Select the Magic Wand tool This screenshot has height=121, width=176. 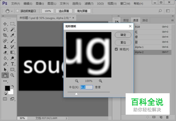(12, 30)
